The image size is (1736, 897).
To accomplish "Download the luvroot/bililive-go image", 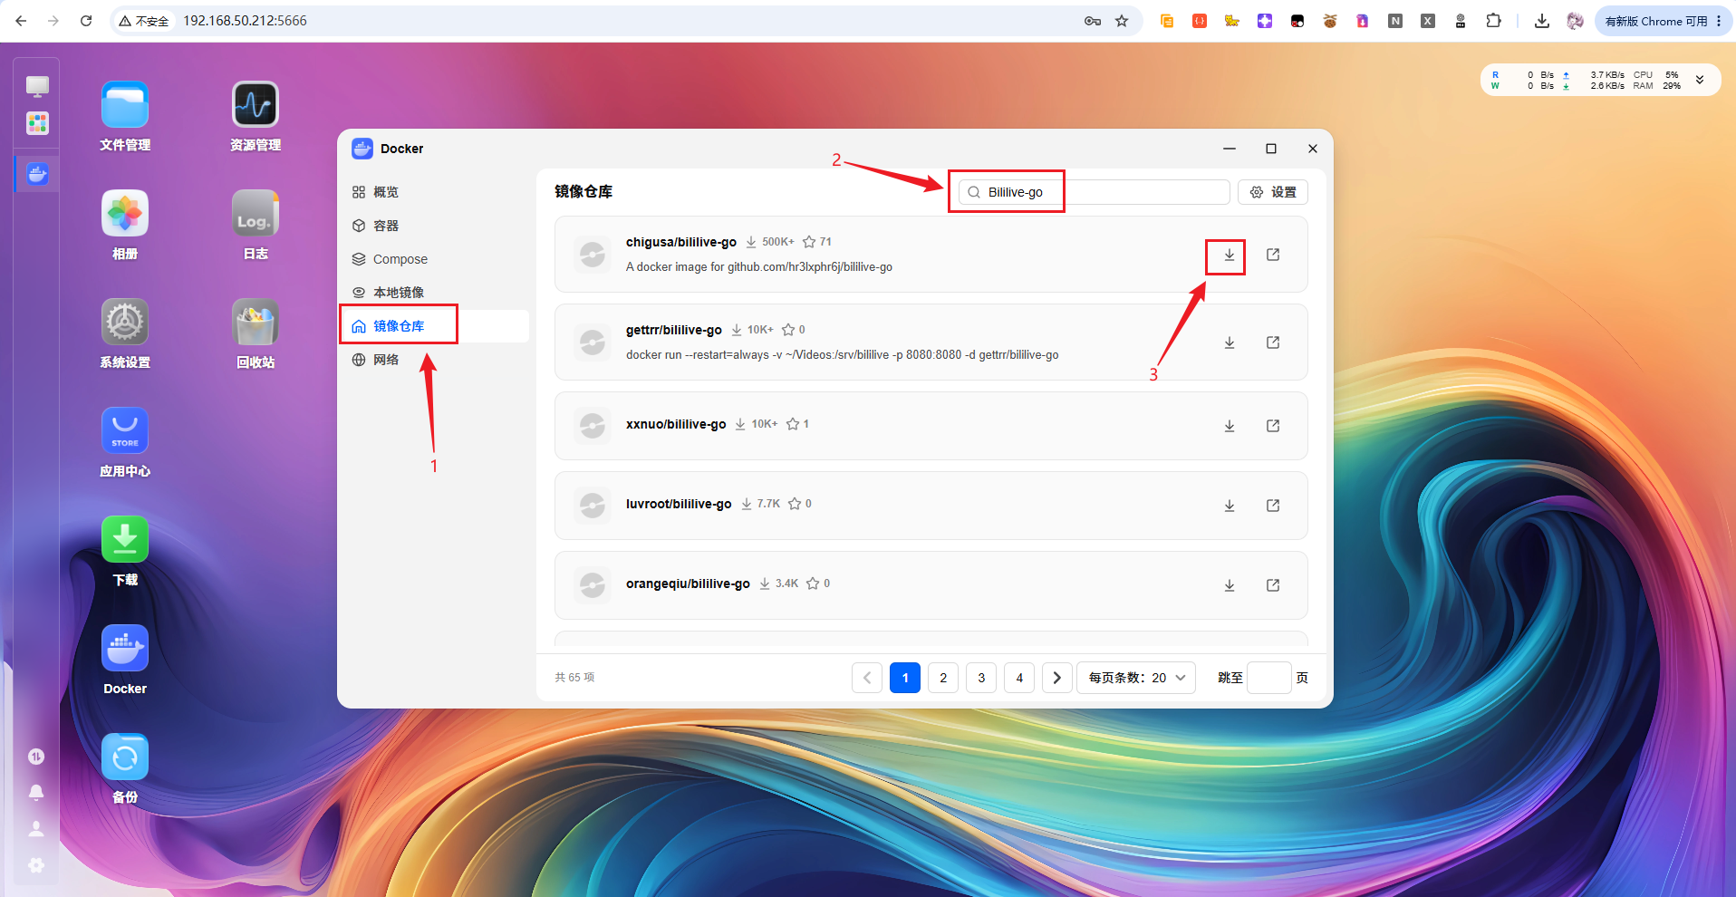I will point(1230,506).
